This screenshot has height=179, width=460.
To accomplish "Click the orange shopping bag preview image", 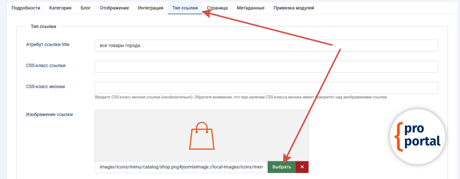I will pyautogui.click(x=201, y=136).
